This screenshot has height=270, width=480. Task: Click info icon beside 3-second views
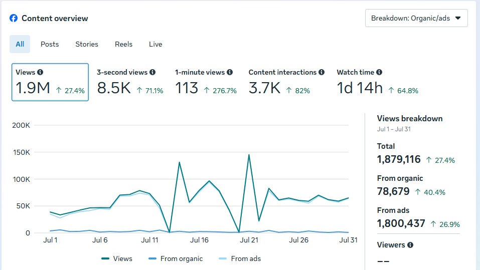point(152,72)
